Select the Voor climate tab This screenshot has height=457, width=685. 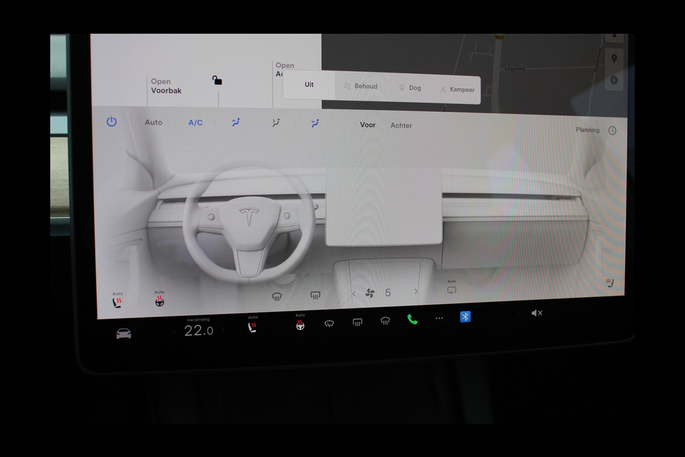368,125
